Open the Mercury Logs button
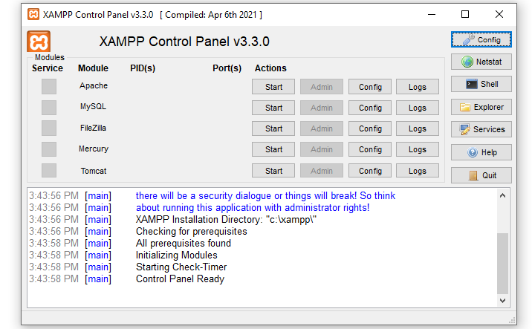 (x=418, y=149)
